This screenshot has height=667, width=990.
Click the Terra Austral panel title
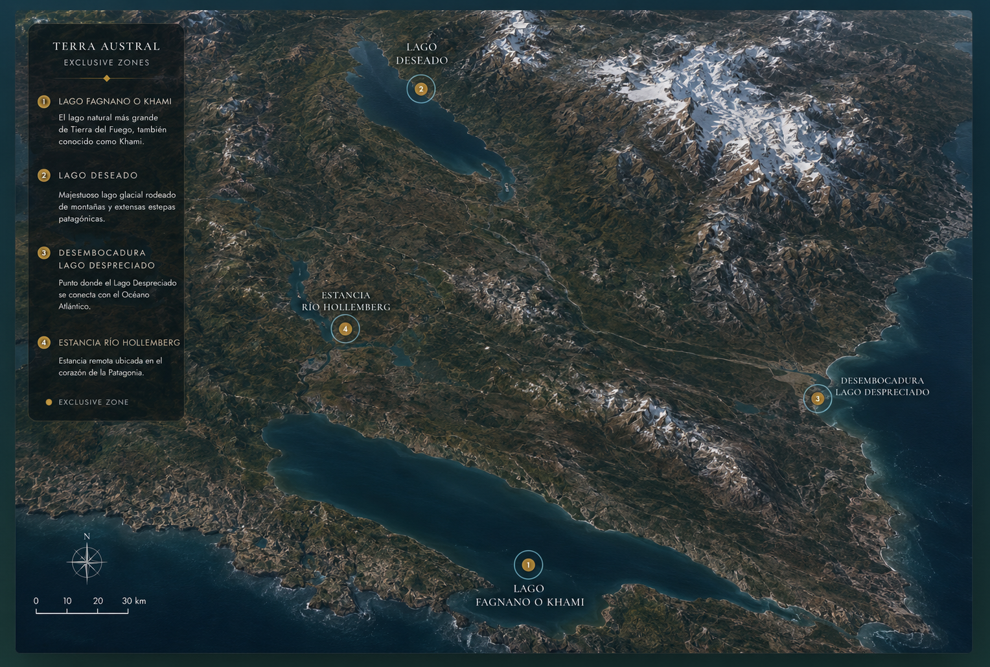(x=107, y=46)
